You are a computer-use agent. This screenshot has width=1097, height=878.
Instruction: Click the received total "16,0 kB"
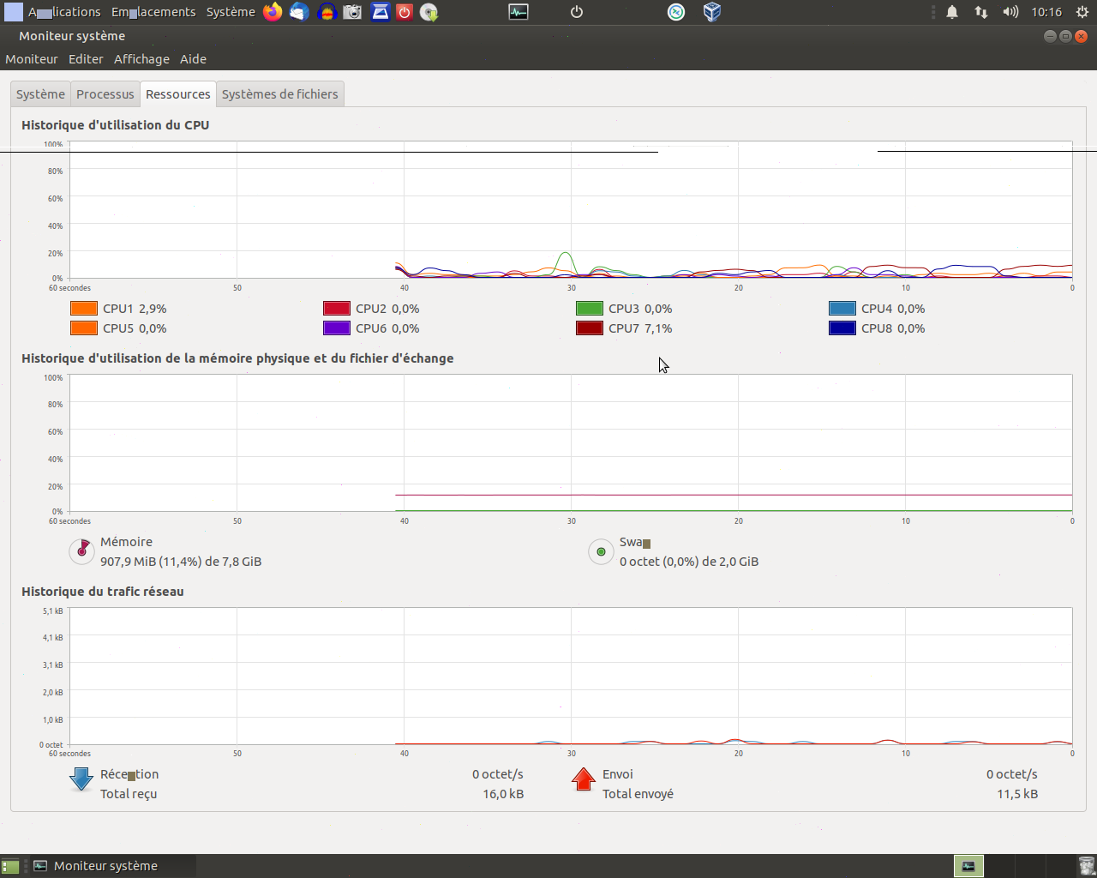point(503,794)
